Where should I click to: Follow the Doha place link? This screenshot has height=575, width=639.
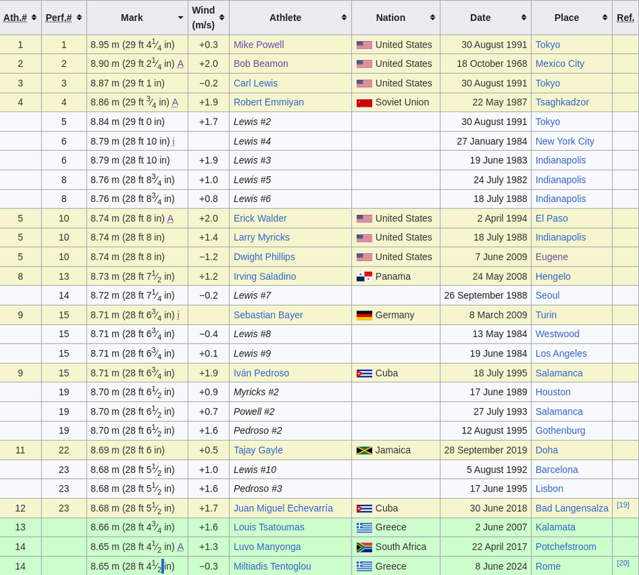[546, 451]
